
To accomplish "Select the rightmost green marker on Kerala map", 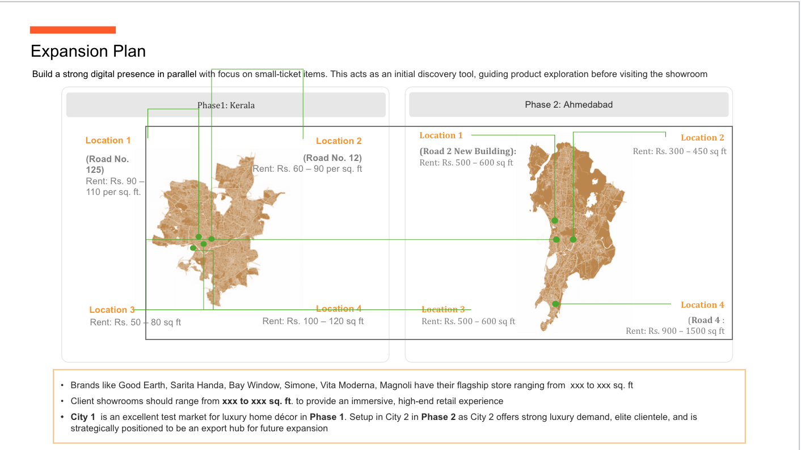I will pyautogui.click(x=212, y=239).
